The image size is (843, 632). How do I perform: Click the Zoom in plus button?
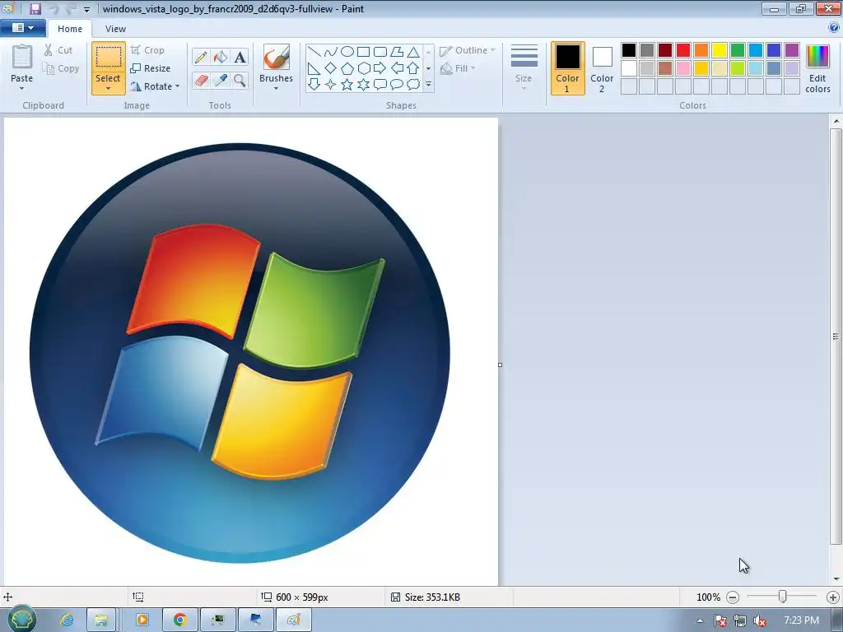(833, 597)
